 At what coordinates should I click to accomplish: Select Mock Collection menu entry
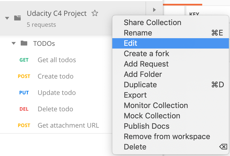coord(152,116)
